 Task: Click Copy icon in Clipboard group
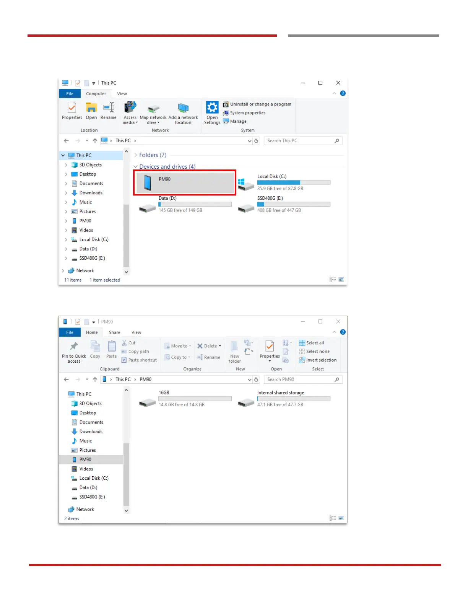tap(95, 349)
